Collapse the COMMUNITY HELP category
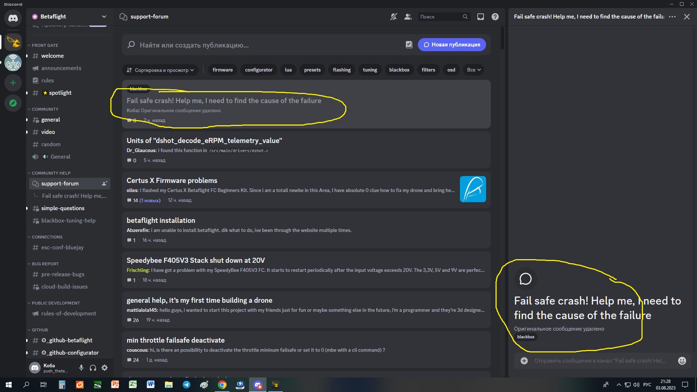The image size is (697, 392). (x=51, y=173)
